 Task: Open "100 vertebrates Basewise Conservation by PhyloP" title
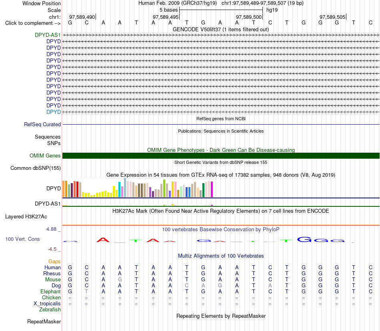click(x=220, y=229)
